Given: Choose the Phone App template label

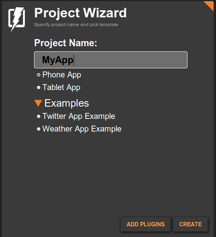Looking at the screenshot, I should click(62, 75).
